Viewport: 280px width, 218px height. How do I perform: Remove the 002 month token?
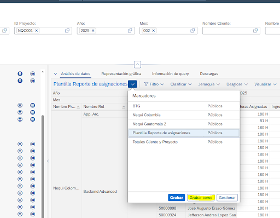point(154,31)
